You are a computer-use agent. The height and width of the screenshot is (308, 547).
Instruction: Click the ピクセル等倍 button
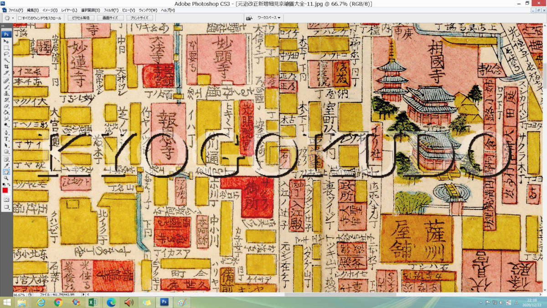(x=81, y=18)
